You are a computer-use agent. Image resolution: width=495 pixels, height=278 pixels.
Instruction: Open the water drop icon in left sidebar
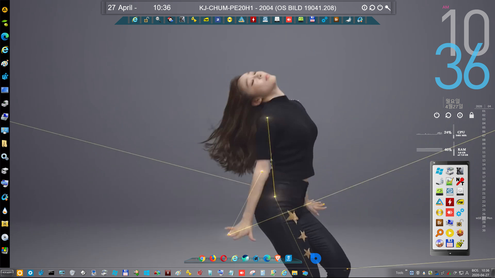(5, 211)
